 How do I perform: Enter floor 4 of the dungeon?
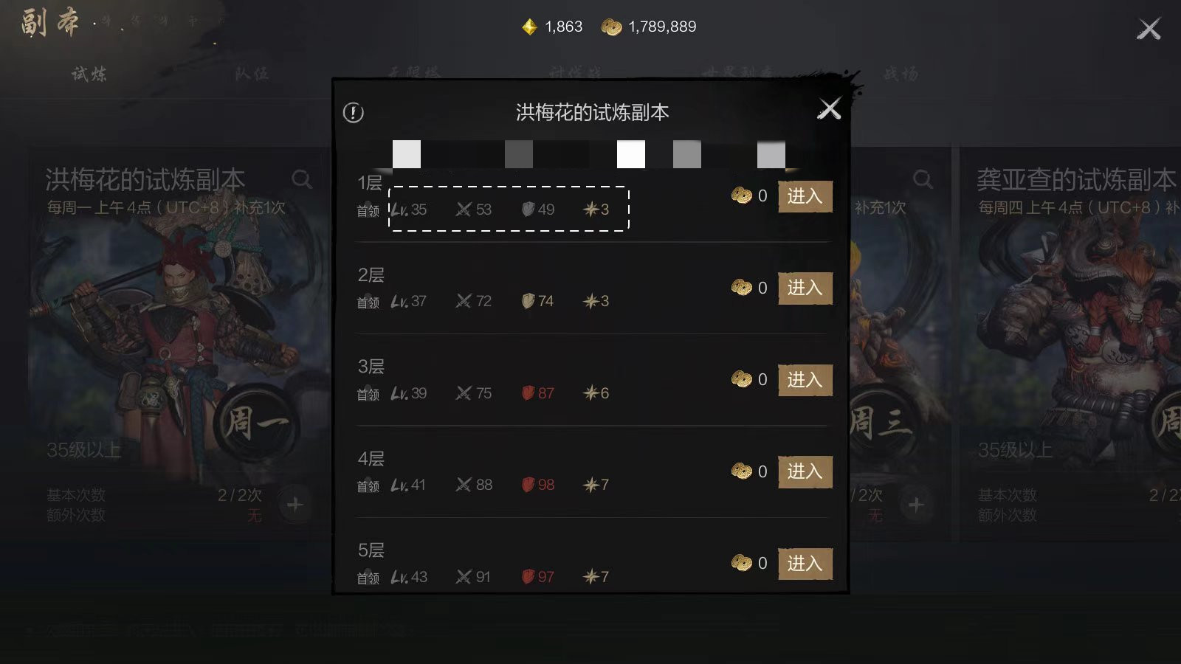click(x=805, y=471)
